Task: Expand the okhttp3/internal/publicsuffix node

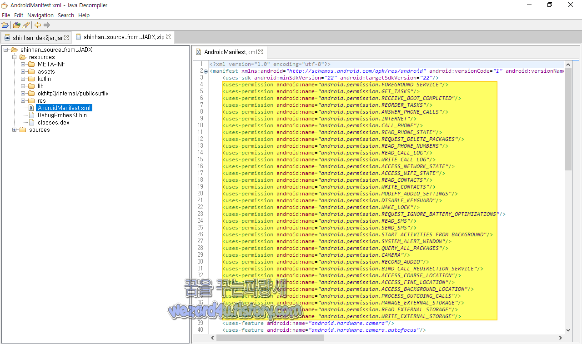Action: tap(23, 94)
